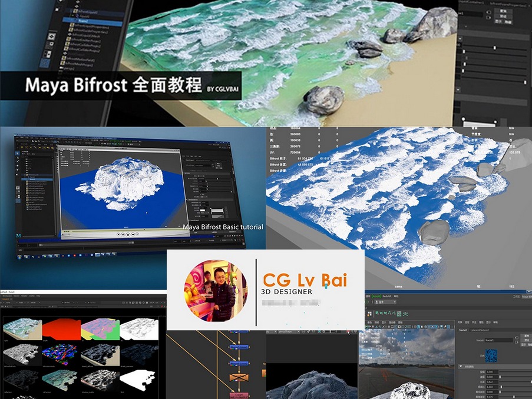Click the connection circle icon beside the fractal1 field
This screenshot has width=532, height=399.
(517, 338)
